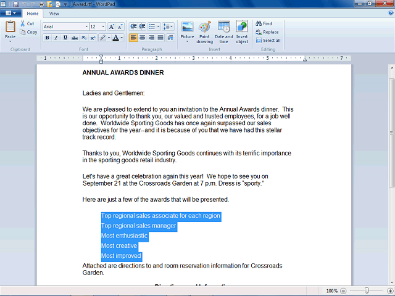This screenshot has height=296, width=395.
Task: Click the vertical scrollbar thumb
Action: tap(391, 133)
